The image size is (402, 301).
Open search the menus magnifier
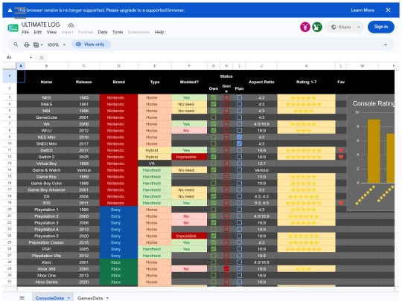tap(16, 45)
